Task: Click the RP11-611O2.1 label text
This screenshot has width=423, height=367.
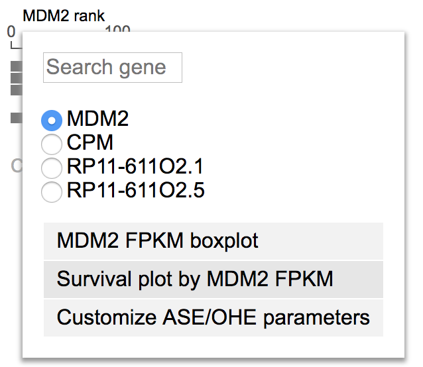Action: [x=135, y=166]
